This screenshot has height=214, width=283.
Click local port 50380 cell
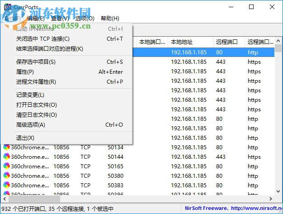[x=116, y=176]
